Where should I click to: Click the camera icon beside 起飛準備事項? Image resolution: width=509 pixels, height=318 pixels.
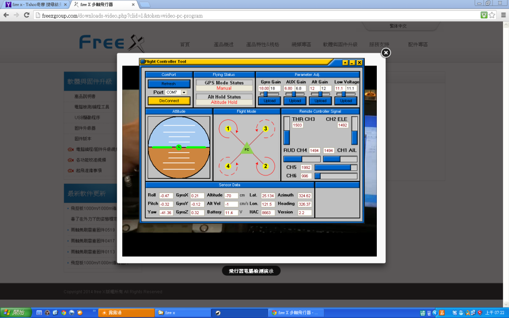point(71,171)
